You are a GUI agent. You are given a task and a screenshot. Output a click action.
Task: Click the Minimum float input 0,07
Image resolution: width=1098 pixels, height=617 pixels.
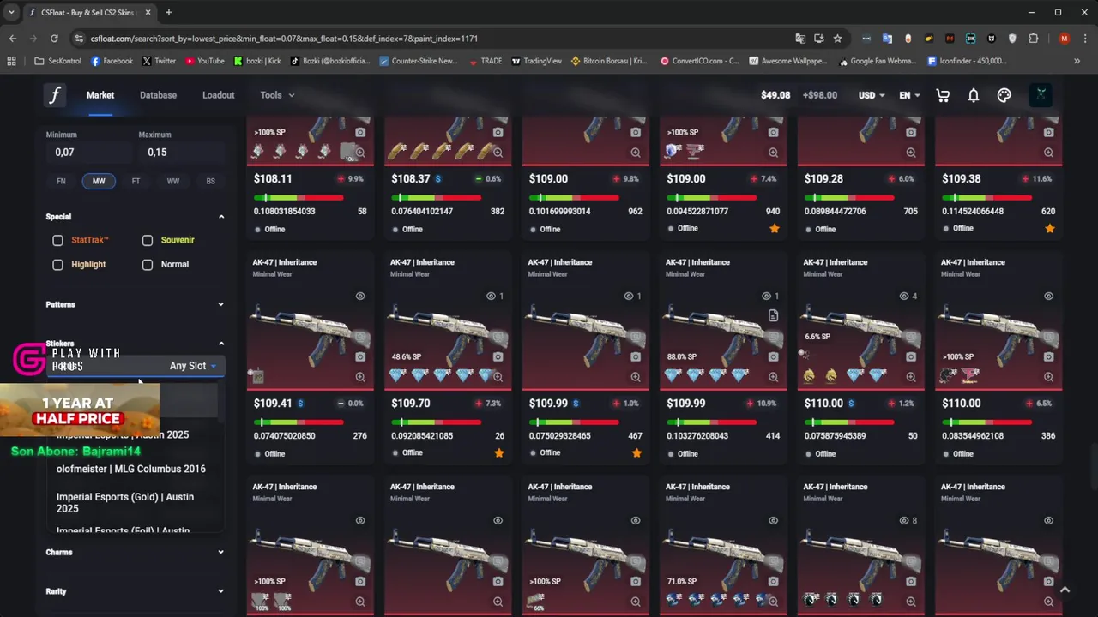pyautogui.click(x=88, y=153)
